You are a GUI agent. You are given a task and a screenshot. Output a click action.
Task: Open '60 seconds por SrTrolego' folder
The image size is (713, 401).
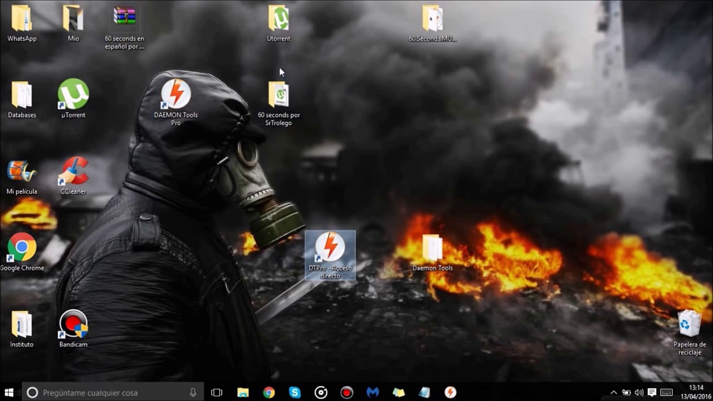pos(279,104)
